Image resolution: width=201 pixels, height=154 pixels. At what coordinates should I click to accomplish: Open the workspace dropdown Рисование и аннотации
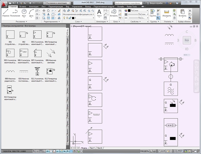point(57,2)
